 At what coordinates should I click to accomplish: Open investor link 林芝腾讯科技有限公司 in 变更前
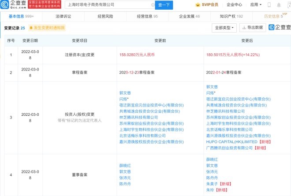[x=138, y=118]
